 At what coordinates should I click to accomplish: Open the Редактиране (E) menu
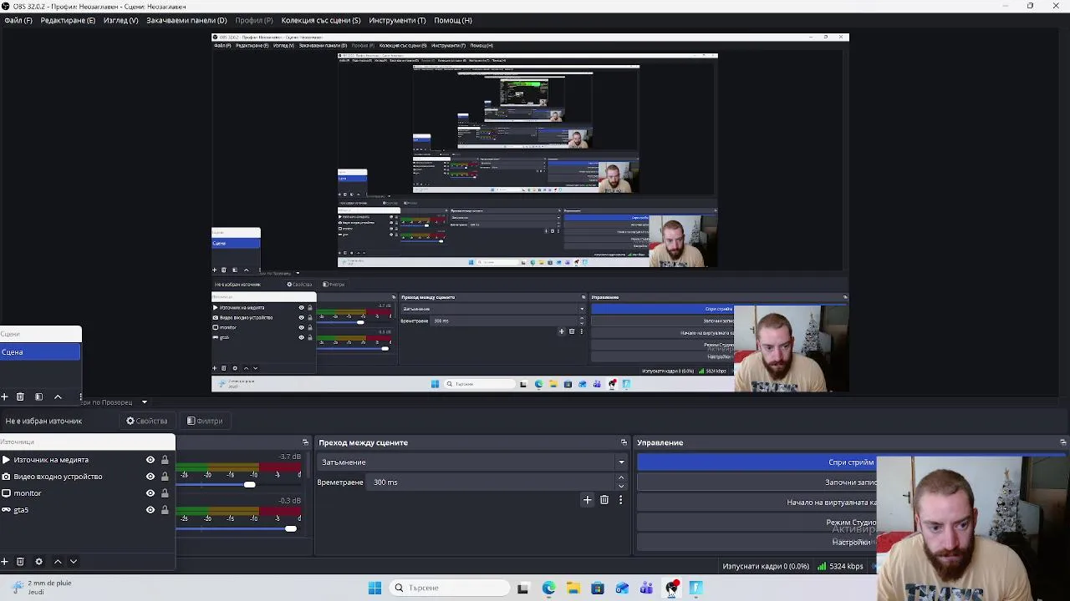(x=68, y=20)
